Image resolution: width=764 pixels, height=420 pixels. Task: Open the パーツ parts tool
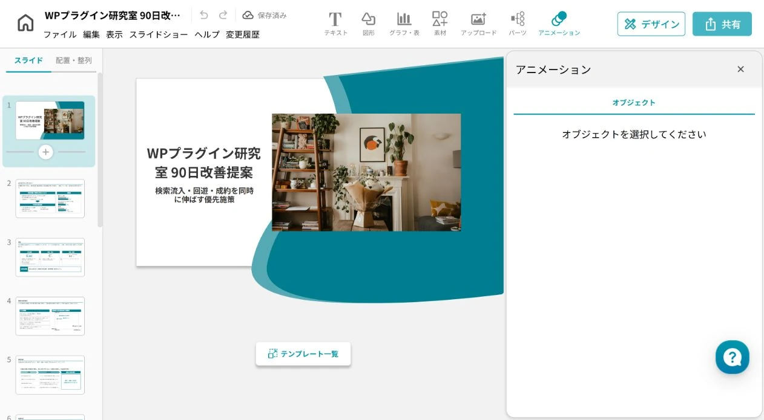pos(518,24)
